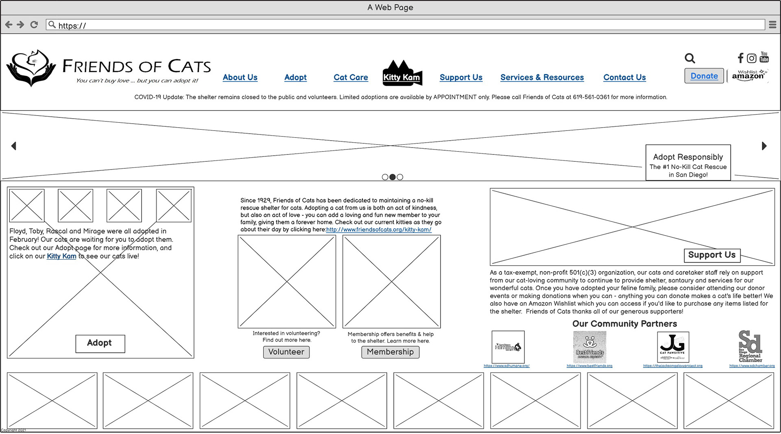Open the Contact Us menu item
Image resolution: width=781 pixels, height=434 pixels.
coord(624,77)
